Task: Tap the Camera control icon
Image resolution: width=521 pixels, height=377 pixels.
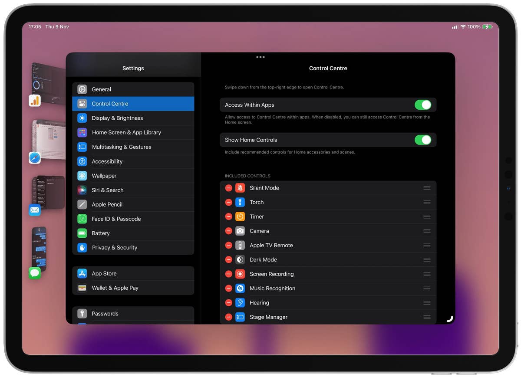Action: click(240, 231)
